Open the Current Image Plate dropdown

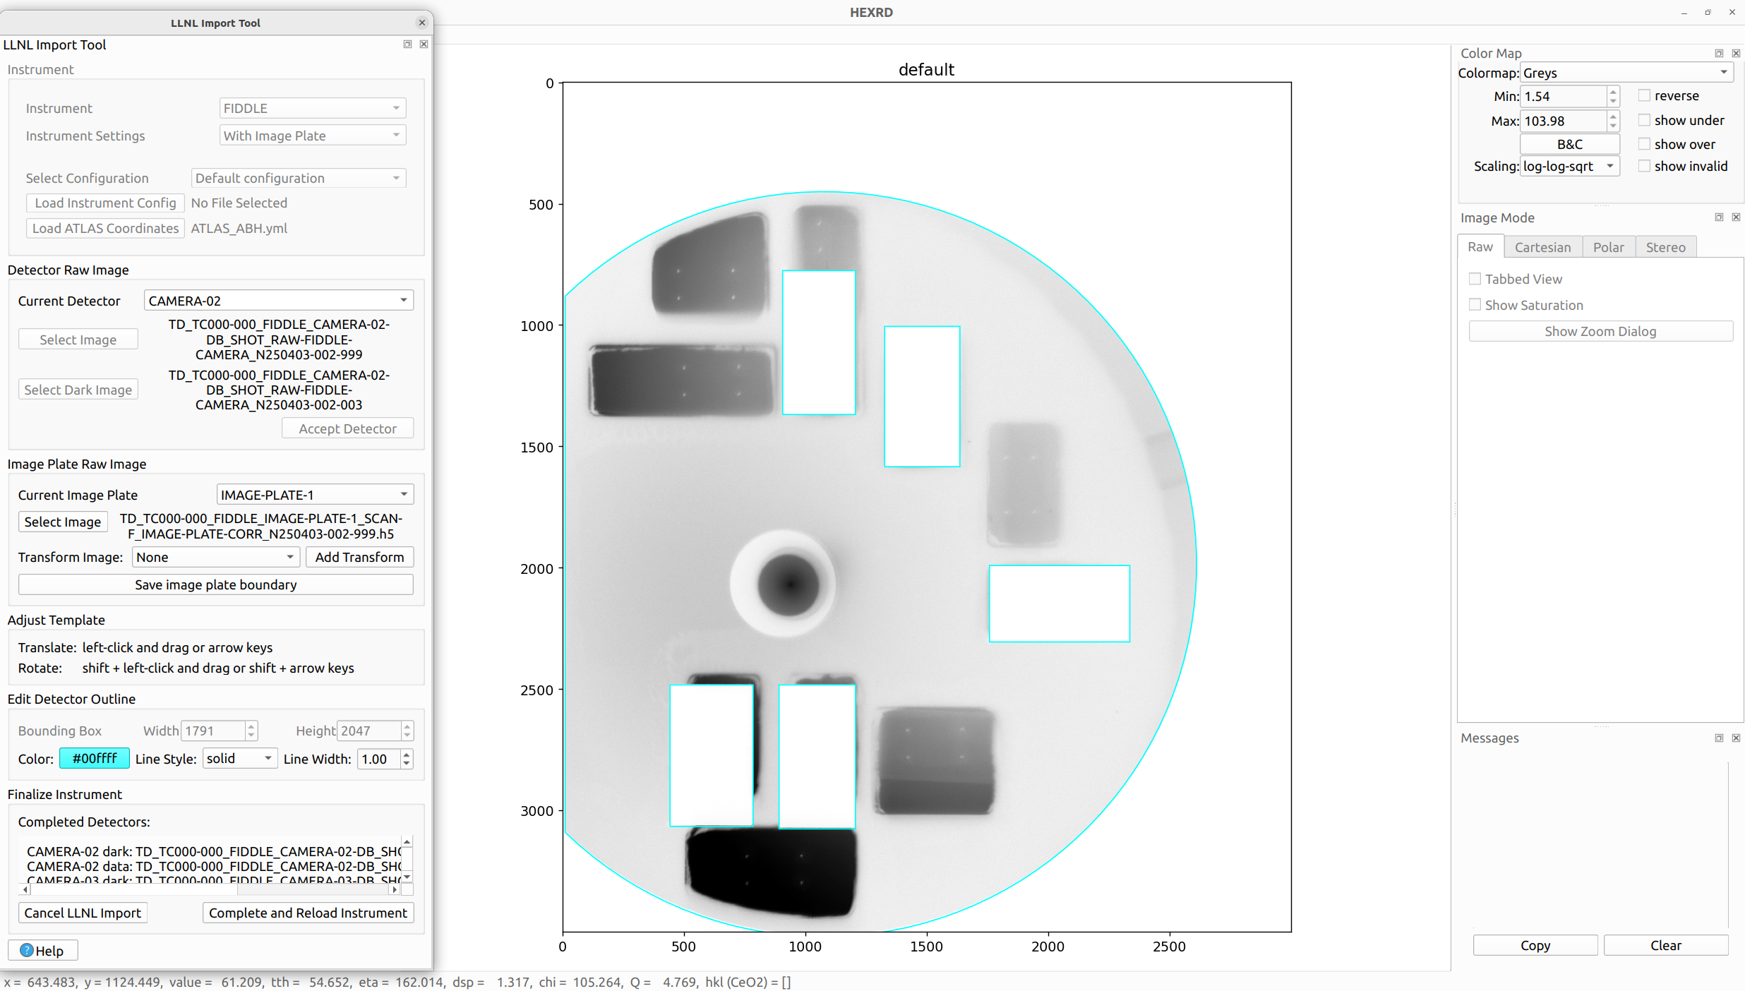click(x=314, y=495)
